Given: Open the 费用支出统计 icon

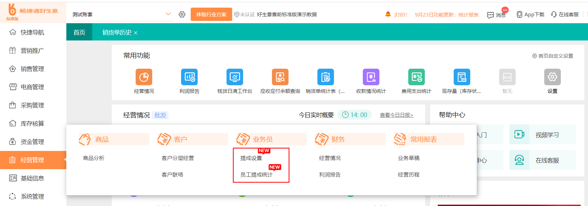Looking at the screenshot, I should pos(416,77).
